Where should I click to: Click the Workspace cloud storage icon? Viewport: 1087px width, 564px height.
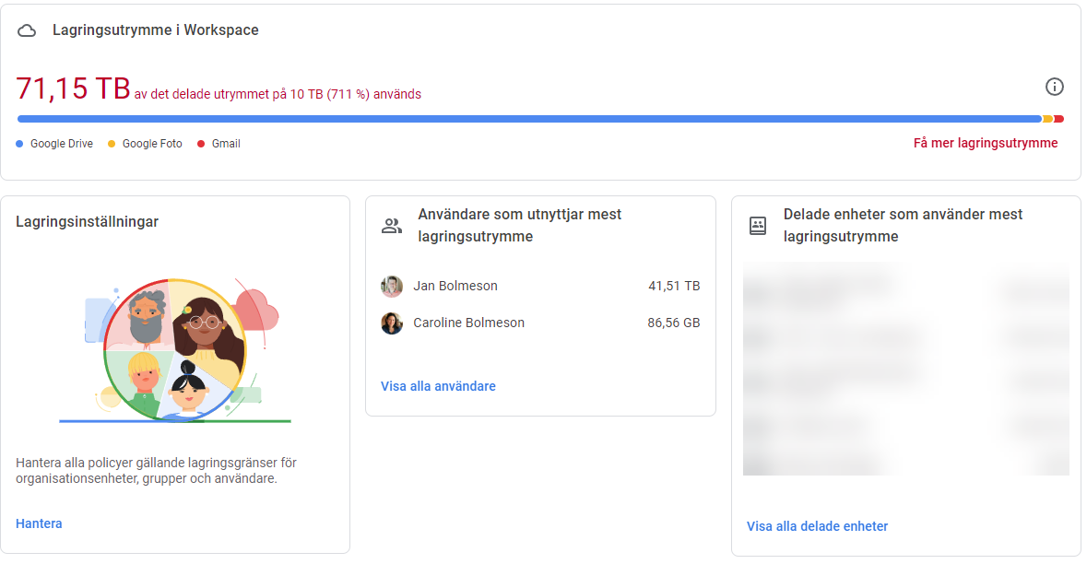point(28,30)
